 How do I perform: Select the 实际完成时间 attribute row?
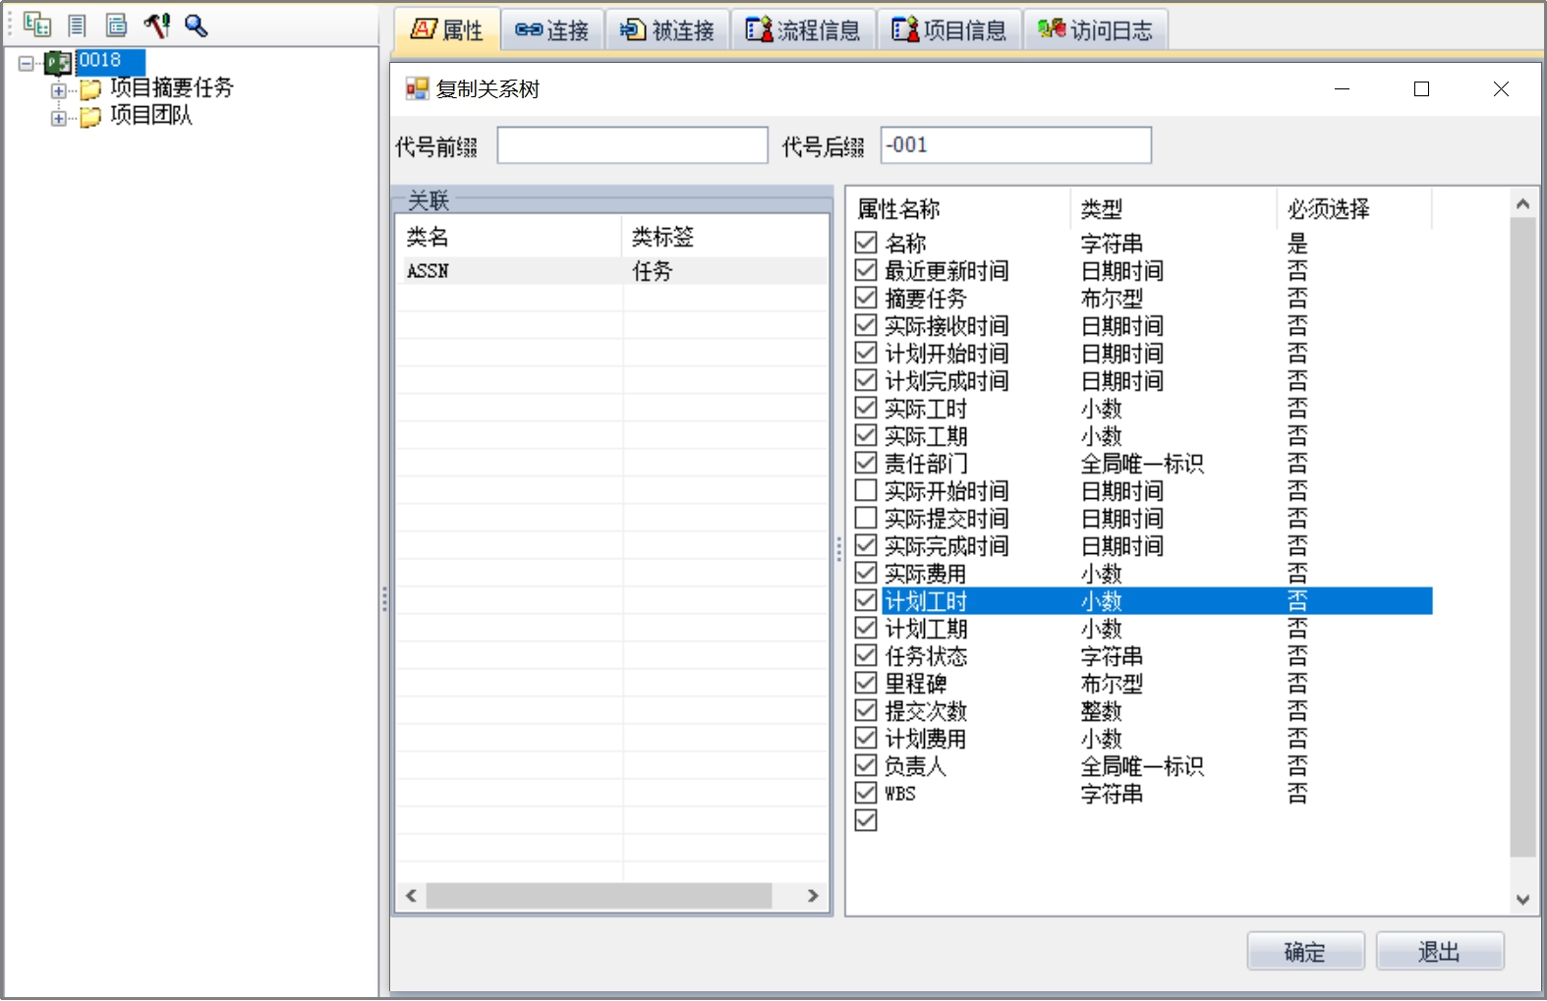coord(1144,546)
